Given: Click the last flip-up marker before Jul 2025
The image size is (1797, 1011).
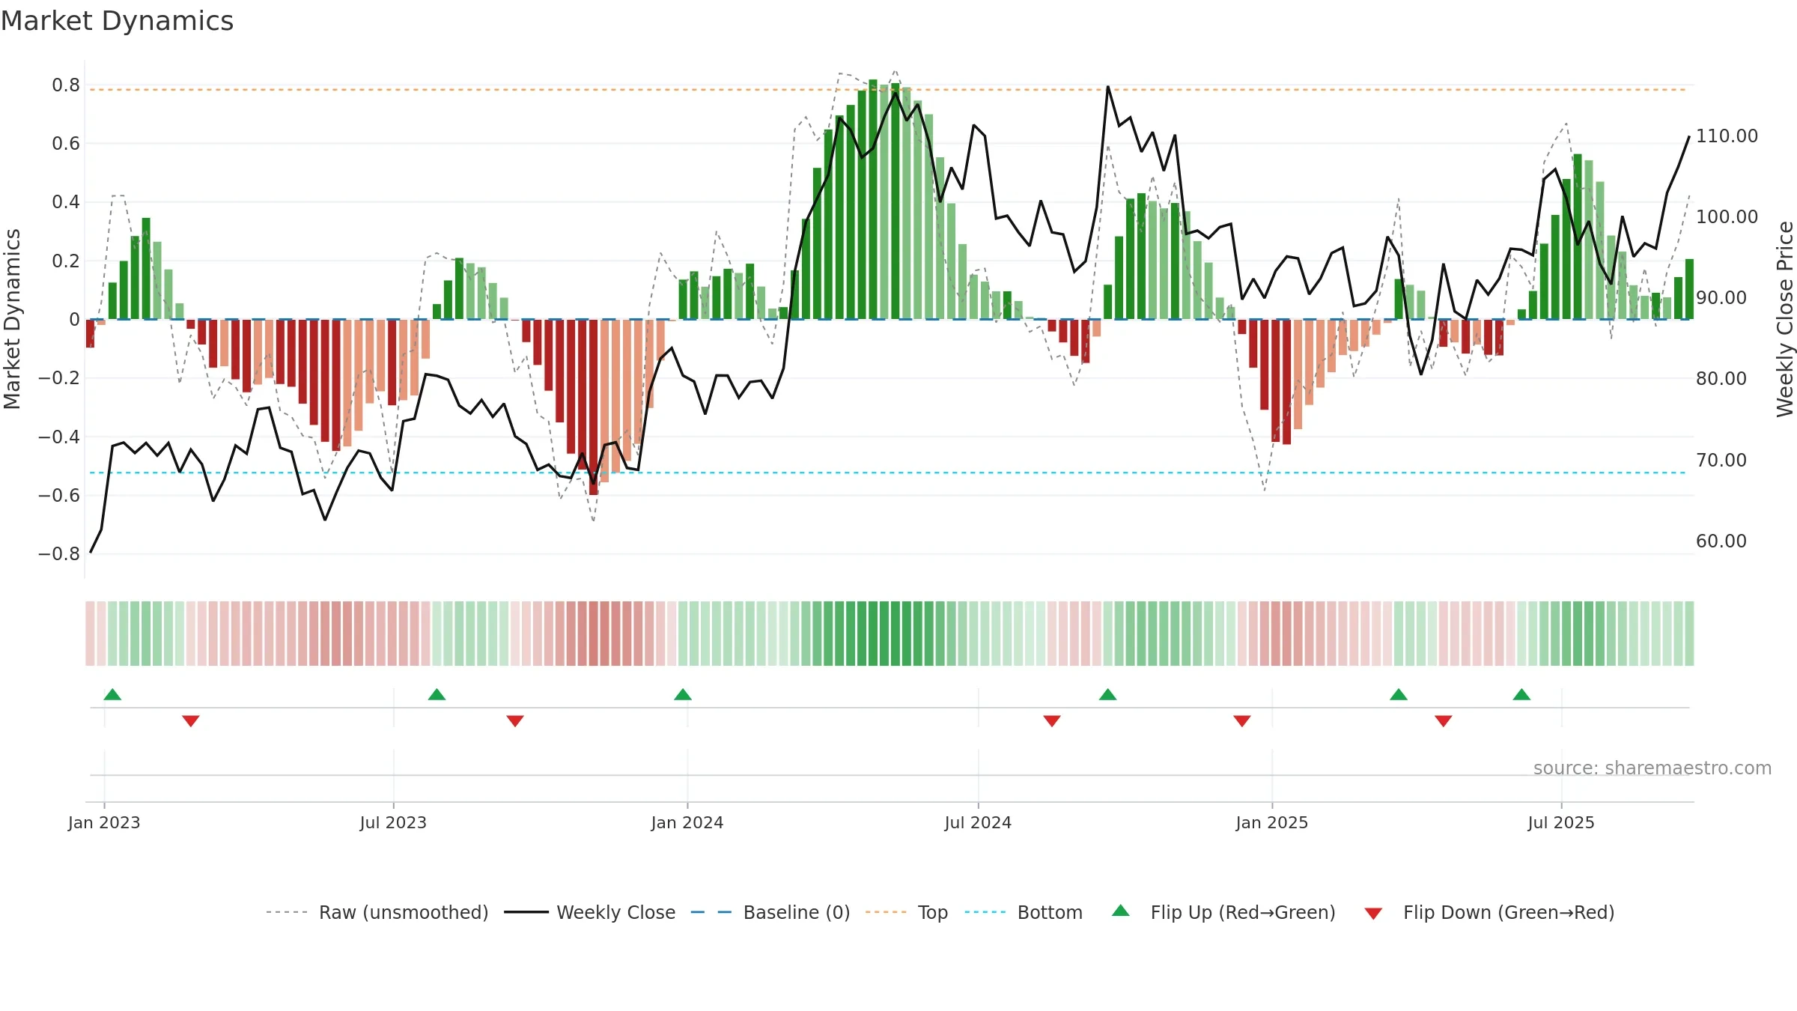Looking at the screenshot, I should (1521, 694).
